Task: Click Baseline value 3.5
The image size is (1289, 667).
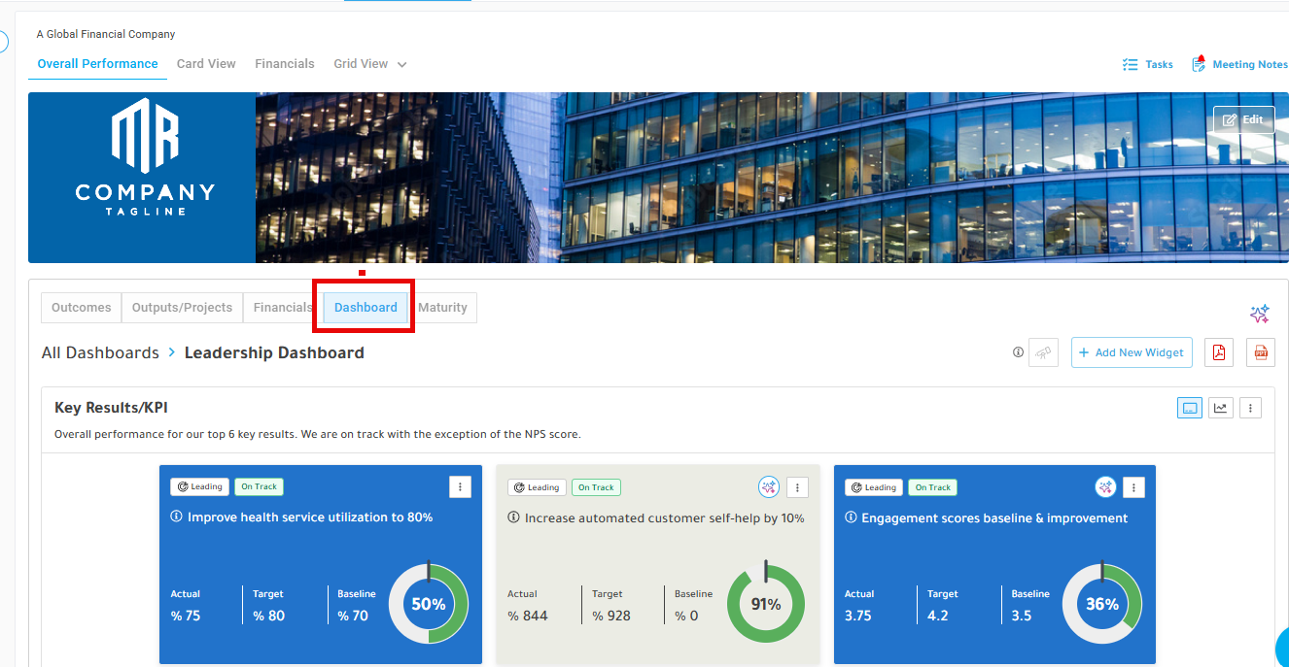Action: coord(1022,616)
